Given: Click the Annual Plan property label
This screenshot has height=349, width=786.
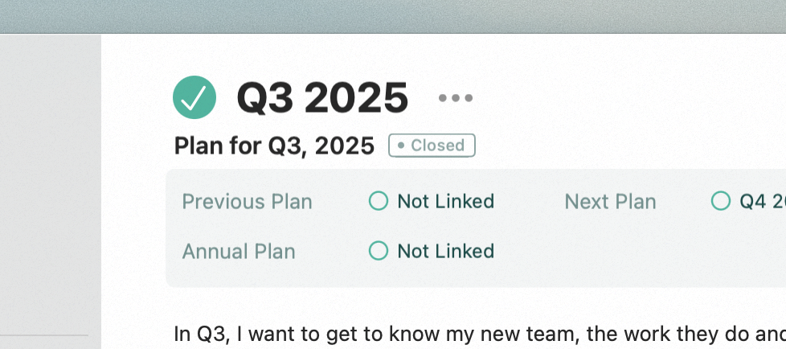Looking at the screenshot, I should (239, 251).
